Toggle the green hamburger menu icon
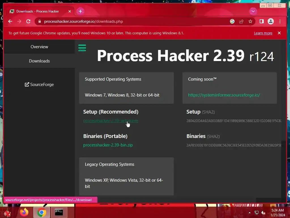The height and width of the screenshot is (218, 290). point(82,48)
